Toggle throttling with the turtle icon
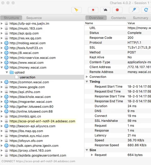This screenshot has height=165, width=151. (105, 10)
